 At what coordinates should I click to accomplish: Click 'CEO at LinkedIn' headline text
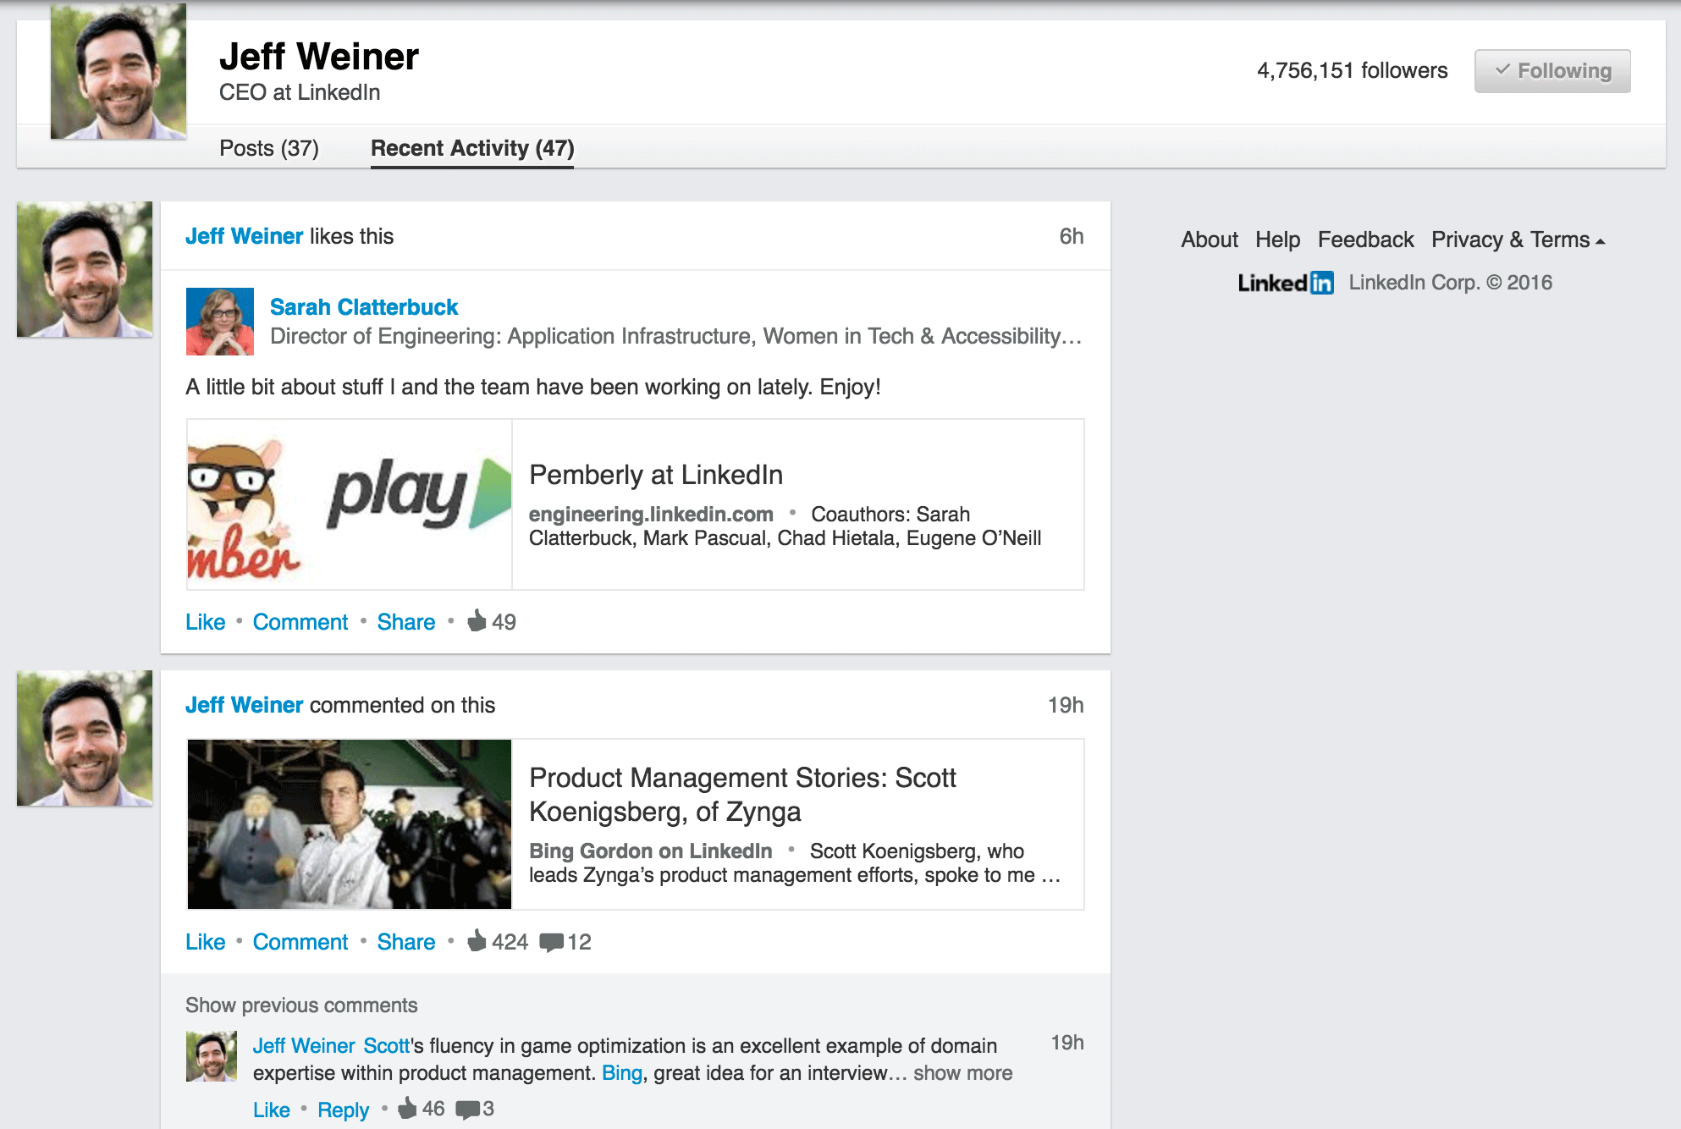(300, 92)
